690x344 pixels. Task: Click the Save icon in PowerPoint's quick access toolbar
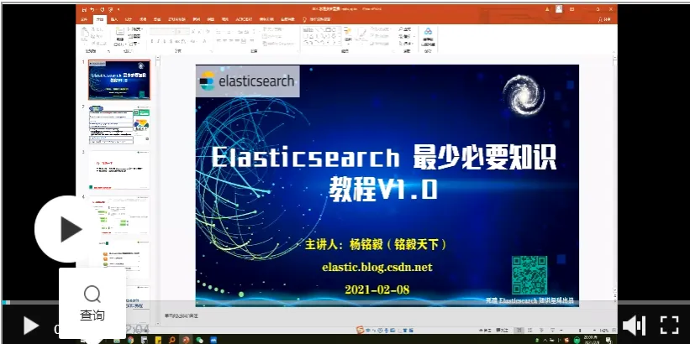point(84,10)
